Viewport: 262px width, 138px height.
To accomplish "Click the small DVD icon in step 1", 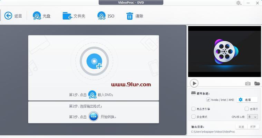I will (x=92, y=95).
